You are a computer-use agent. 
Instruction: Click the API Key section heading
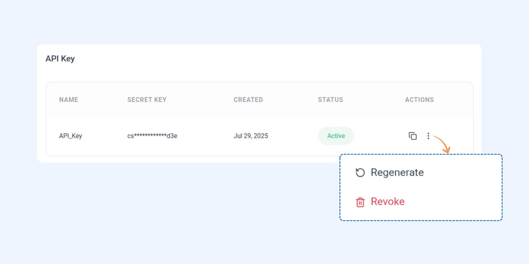point(60,59)
